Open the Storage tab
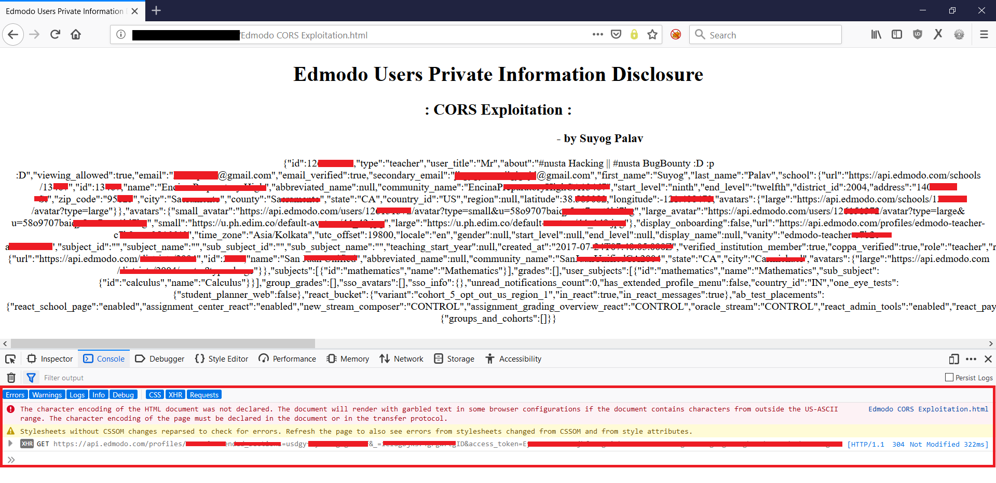The width and height of the screenshot is (996, 483). tap(454, 359)
